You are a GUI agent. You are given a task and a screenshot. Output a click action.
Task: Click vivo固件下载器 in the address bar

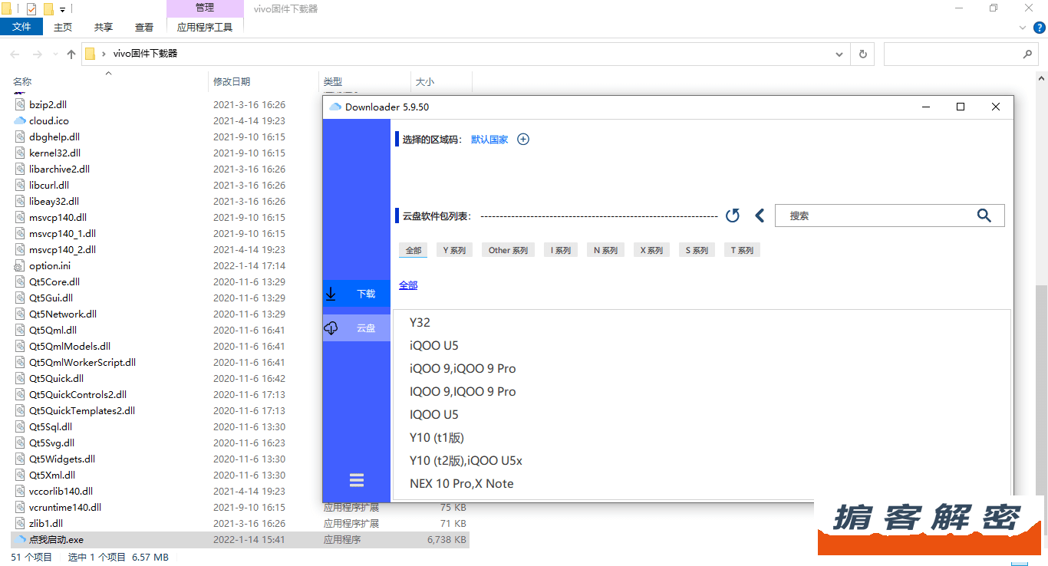click(145, 54)
